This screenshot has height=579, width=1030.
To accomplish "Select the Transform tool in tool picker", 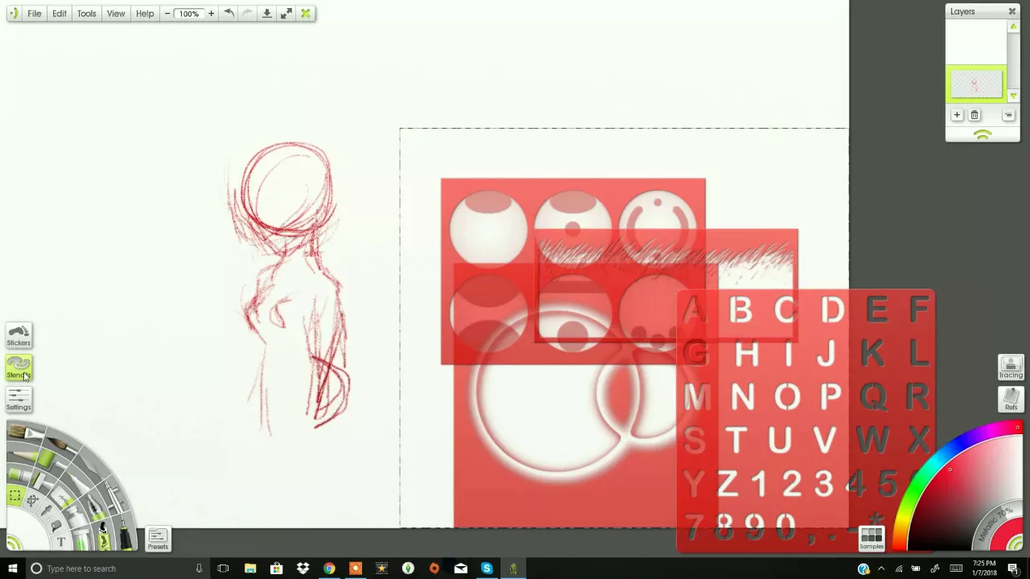I will pos(32,500).
